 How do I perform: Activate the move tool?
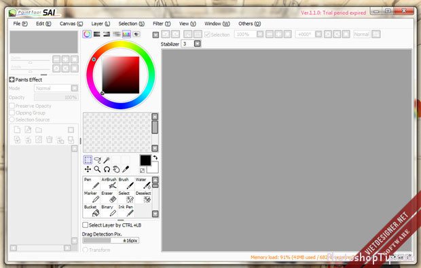[x=88, y=169]
